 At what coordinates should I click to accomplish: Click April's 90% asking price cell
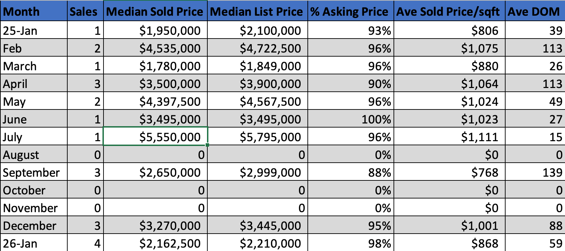pos(350,84)
